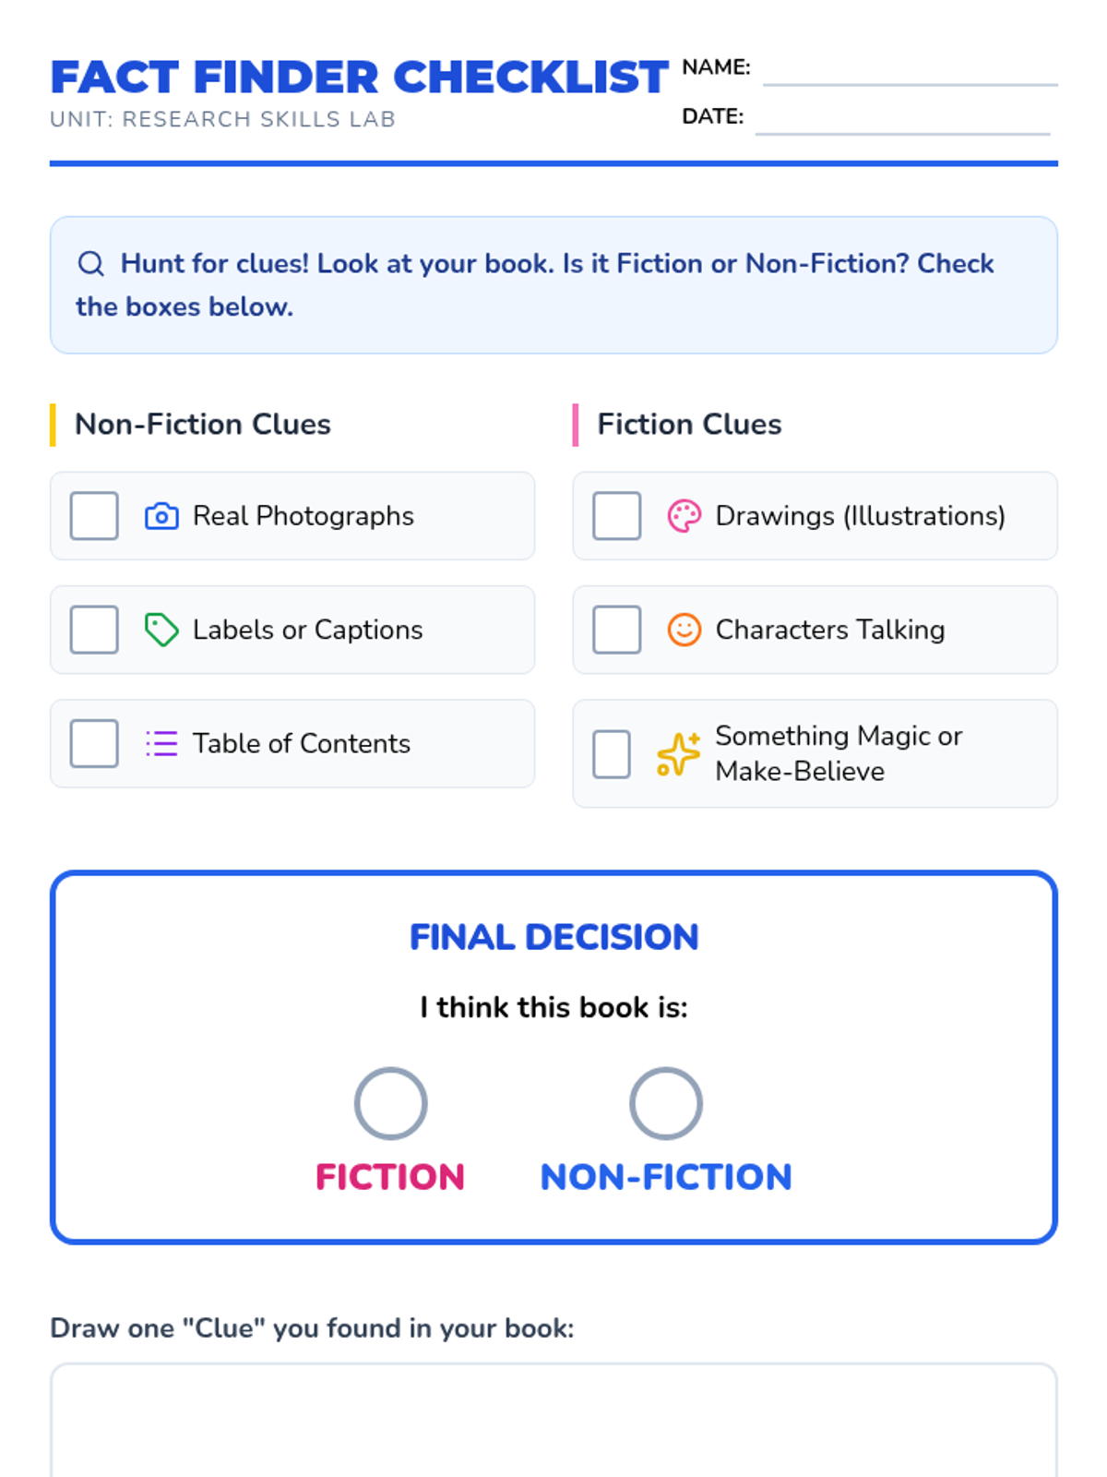
Task: Click the yellow sparkle icon for Magic
Action: pos(678,753)
